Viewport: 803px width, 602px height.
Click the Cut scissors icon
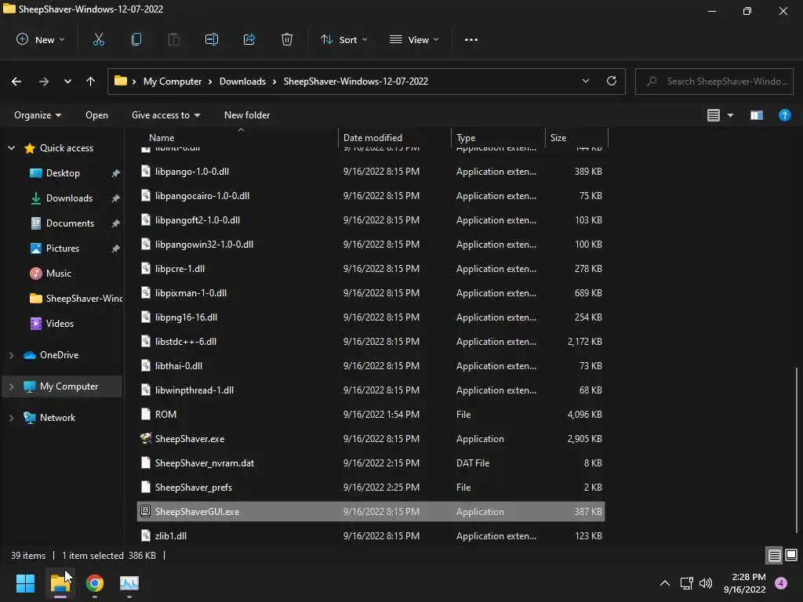pos(98,39)
